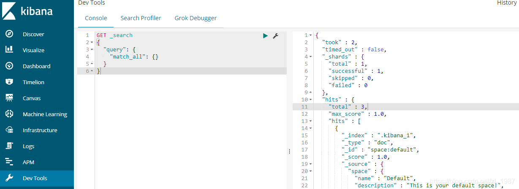Switch to the Search Profiler tab
This screenshot has height=189, width=519.
[x=141, y=18]
